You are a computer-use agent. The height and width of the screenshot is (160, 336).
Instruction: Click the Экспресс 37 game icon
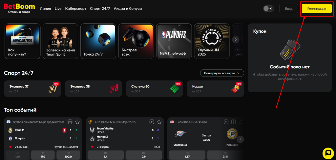53,89
